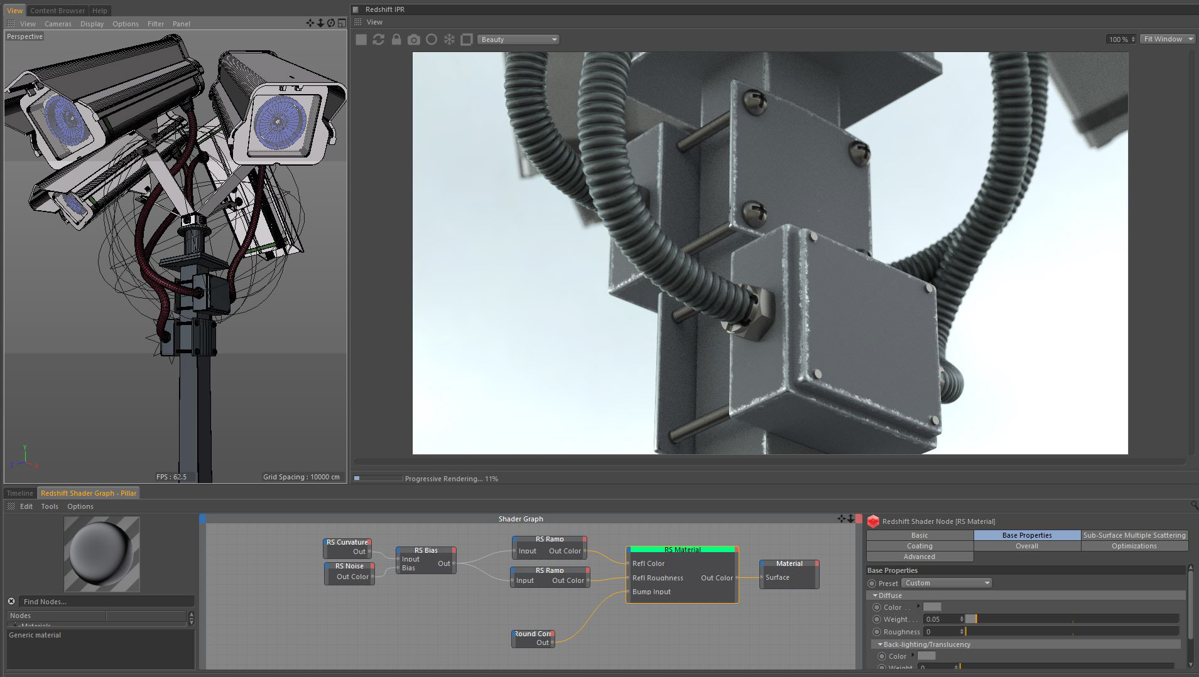Click the Redshift IPR stop render square
This screenshot has width=1199, height=677.
point(361,40)
